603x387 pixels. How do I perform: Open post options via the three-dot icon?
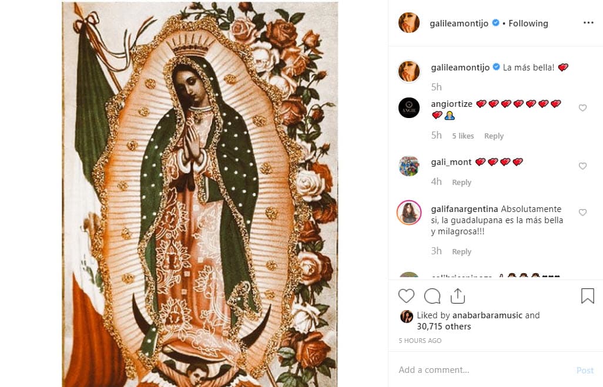point(589,22)
